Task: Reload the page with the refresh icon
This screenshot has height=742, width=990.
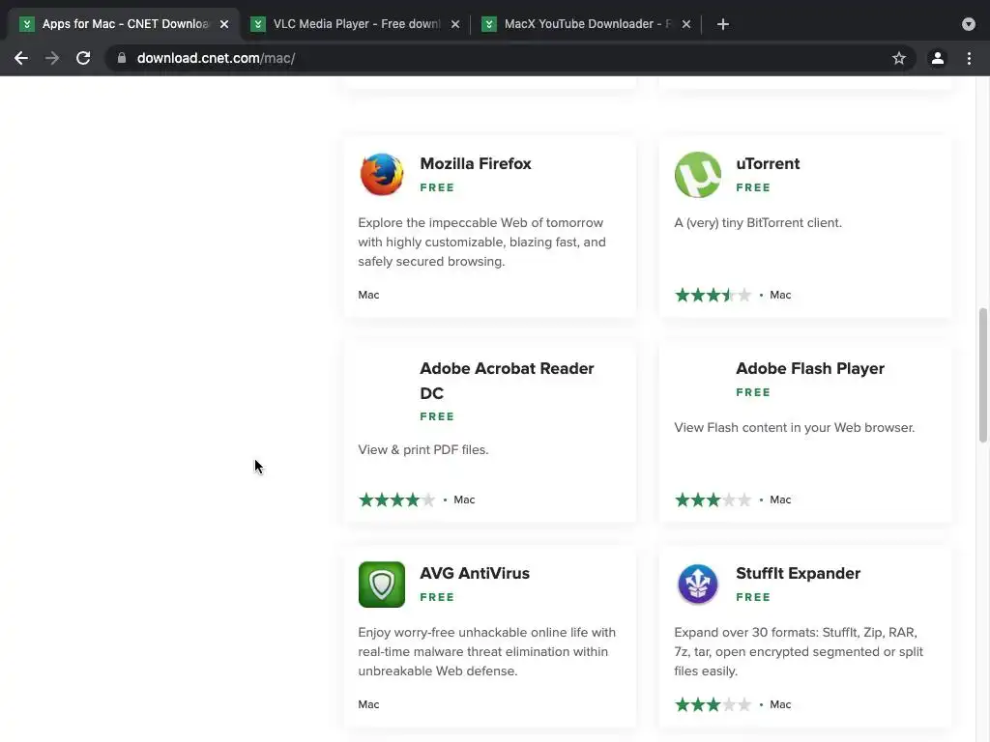Action: (x=83, y=58)
